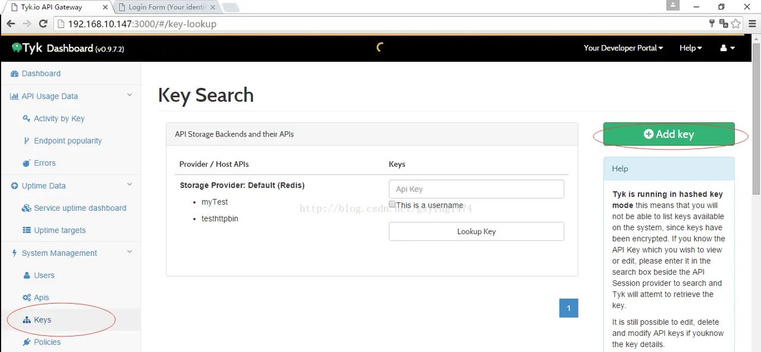
Task: Click the Dashboard gauge icon in the sidebar
Action: (14, 74)
